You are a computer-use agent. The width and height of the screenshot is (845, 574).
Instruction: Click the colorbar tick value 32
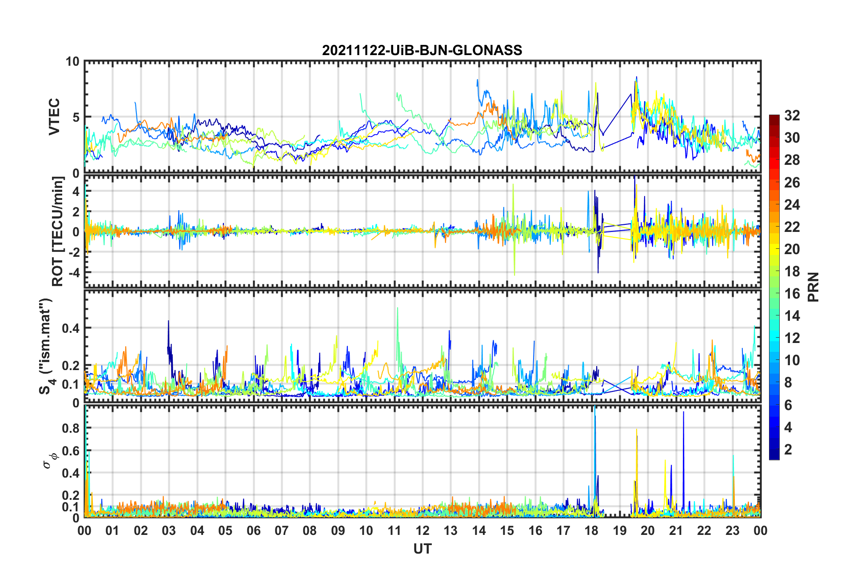point(792,116)
